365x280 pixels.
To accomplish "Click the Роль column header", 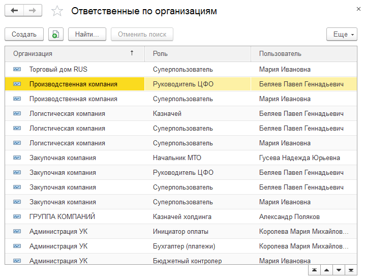I will pos(198,53).
